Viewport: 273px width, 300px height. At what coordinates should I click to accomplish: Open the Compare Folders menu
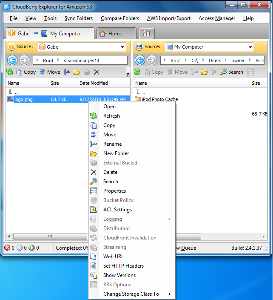click(120, 18)
